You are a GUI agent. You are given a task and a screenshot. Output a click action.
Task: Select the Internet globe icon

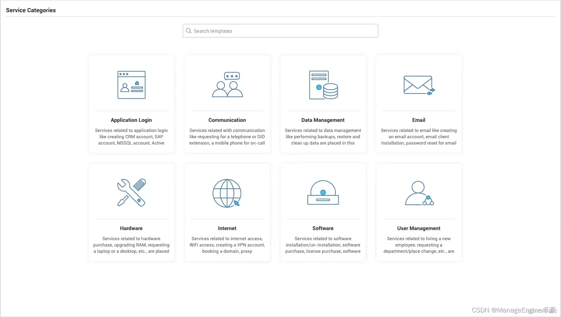point(227,193)
